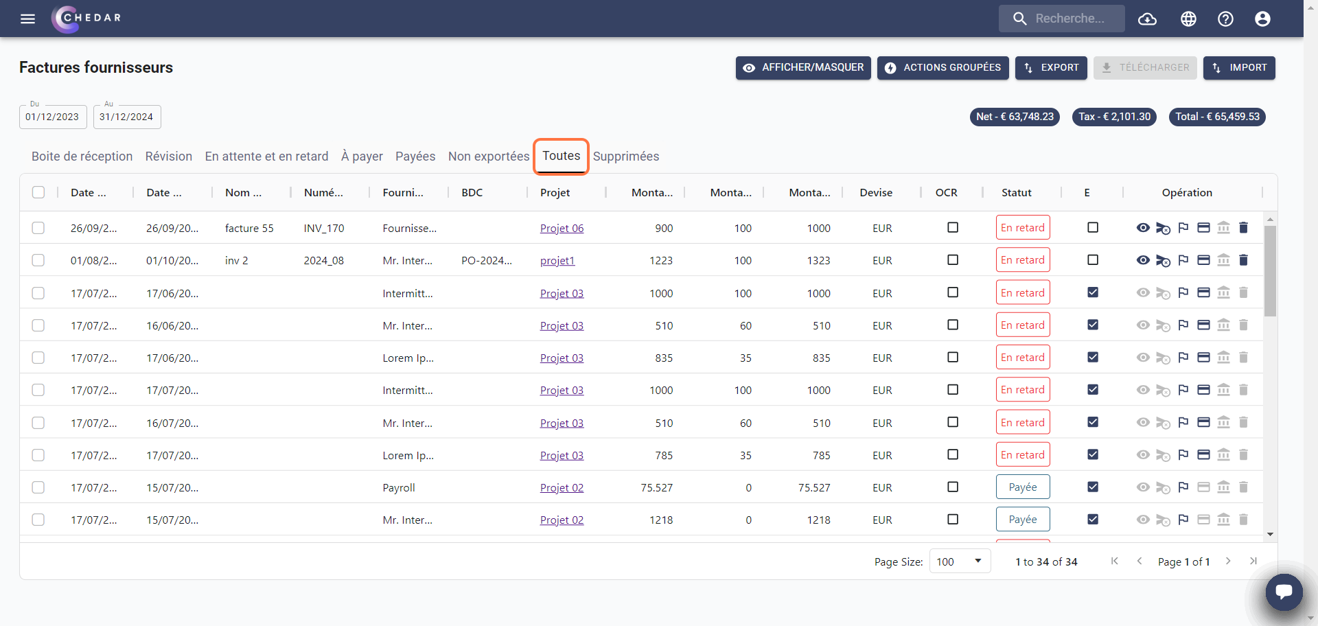This screenshot has width=1318, height=626.
Task: Select the Payroll row checkbox
Action: pyautogui.click(x=38, y=487)
